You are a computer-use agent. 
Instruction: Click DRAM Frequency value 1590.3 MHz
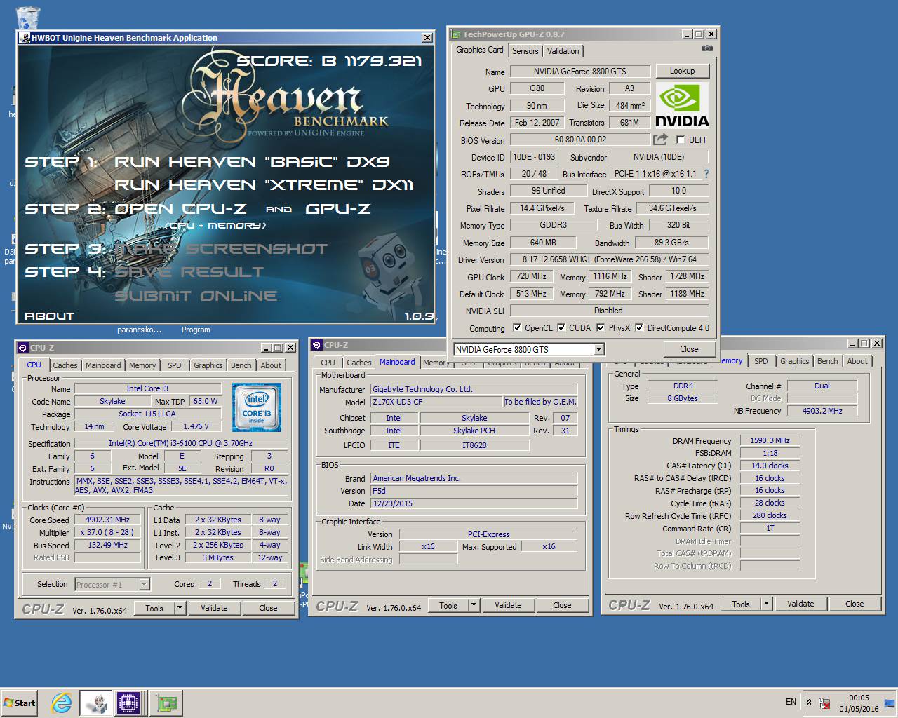tap(770, 440)
